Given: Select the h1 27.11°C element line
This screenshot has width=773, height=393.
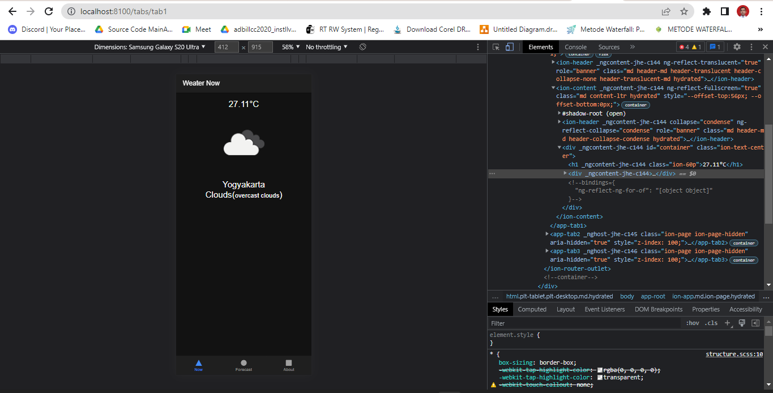Looking at the screenshot, I should click(x=655, y=165).
